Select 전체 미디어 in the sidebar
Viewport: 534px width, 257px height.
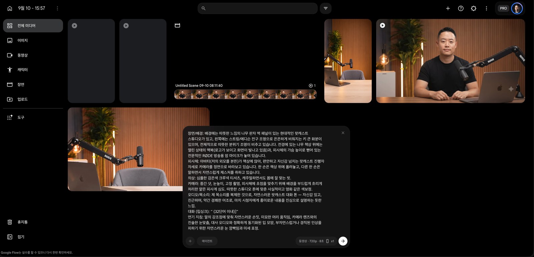[33, 26]
